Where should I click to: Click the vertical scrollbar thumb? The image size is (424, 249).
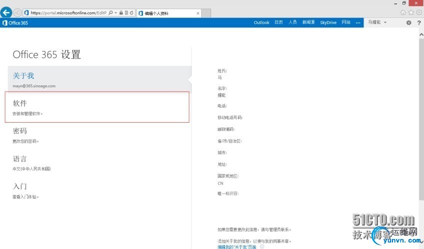tap(421, 119)
